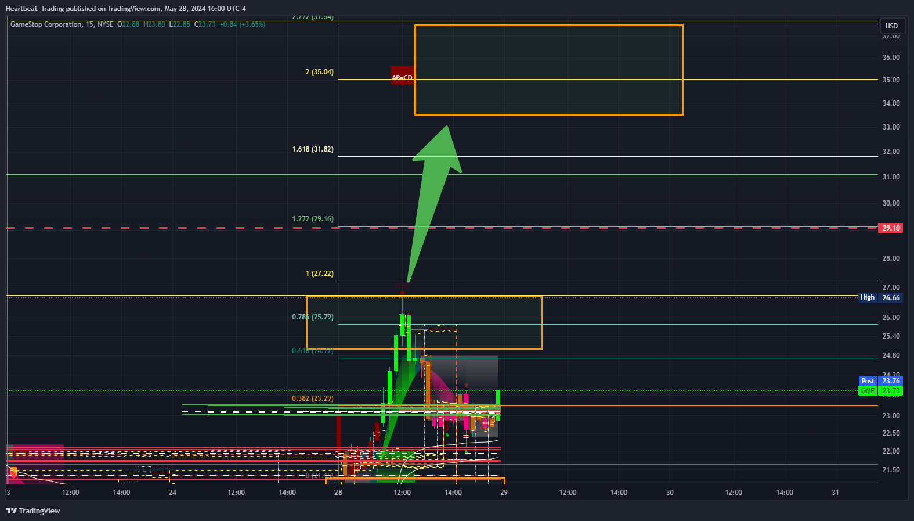Click date 28 on the time axis

tap(338, 493)
